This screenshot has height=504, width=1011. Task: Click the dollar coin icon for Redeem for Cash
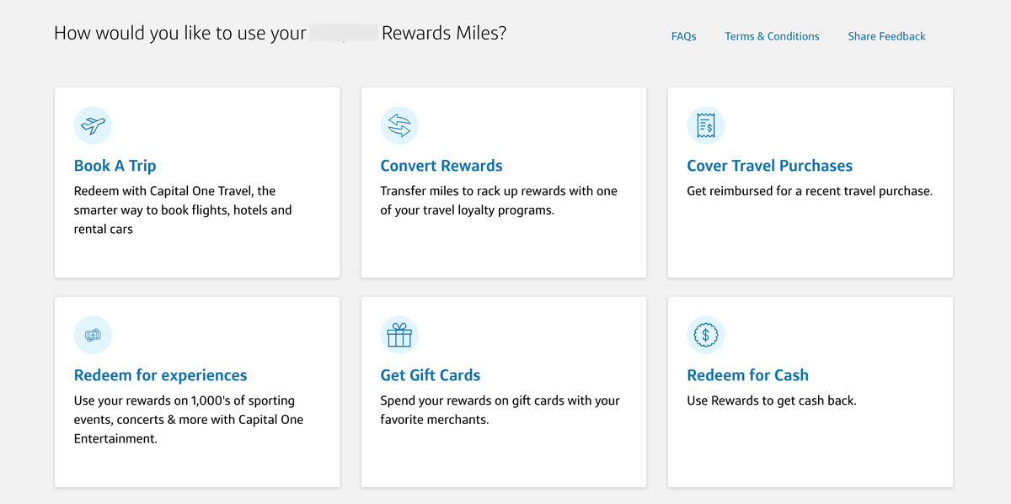(705, 334)
